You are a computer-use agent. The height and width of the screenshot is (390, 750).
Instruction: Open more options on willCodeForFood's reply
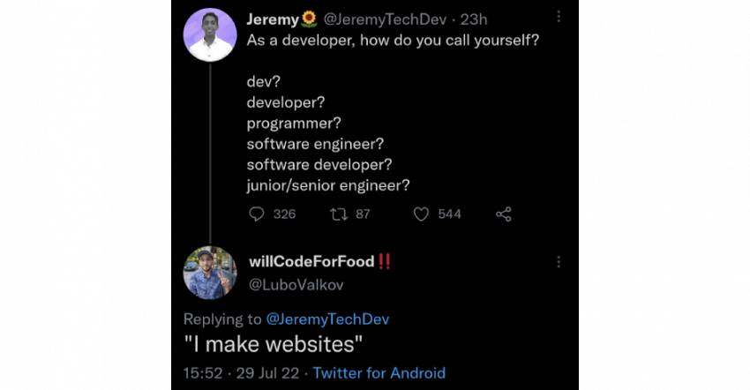point(559,262)
